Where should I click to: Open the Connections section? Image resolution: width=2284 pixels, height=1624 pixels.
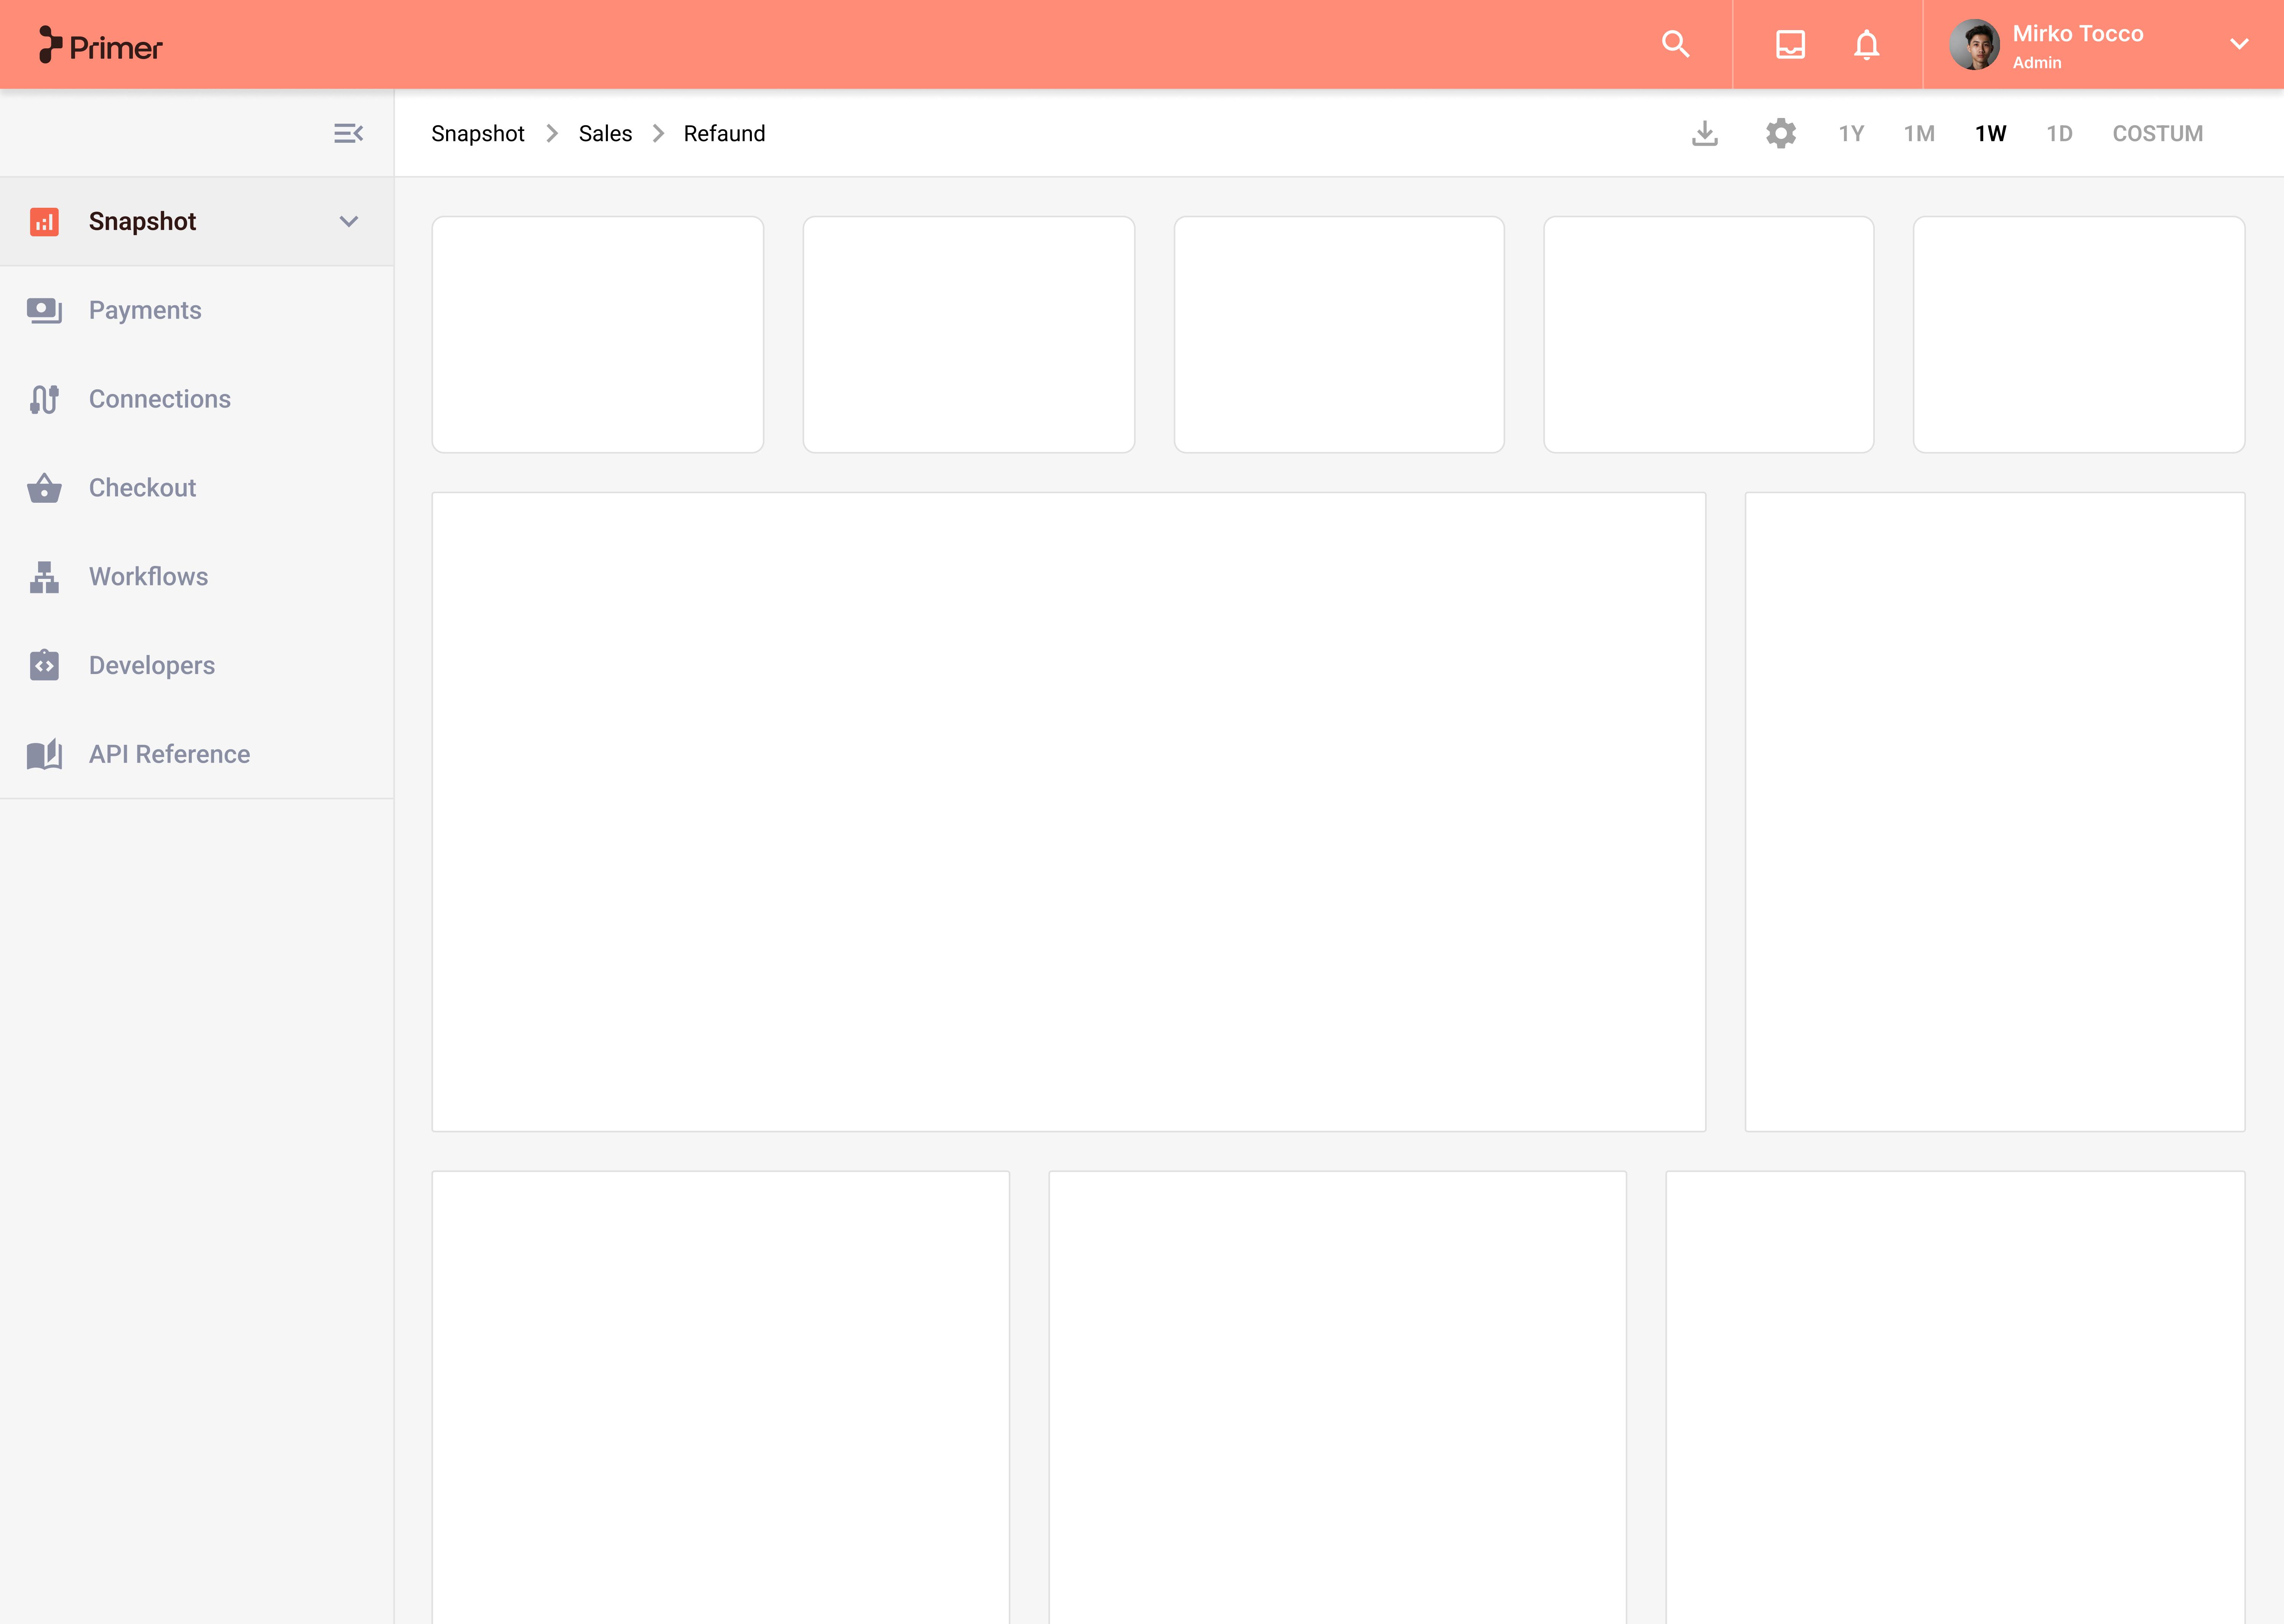tap(197, 399)
